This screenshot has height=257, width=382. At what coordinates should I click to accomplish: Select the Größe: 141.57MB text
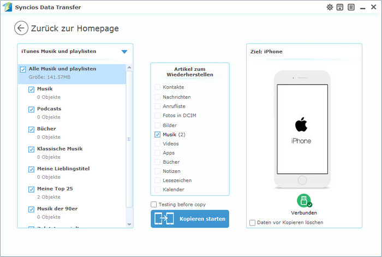(x=50, y=77)
